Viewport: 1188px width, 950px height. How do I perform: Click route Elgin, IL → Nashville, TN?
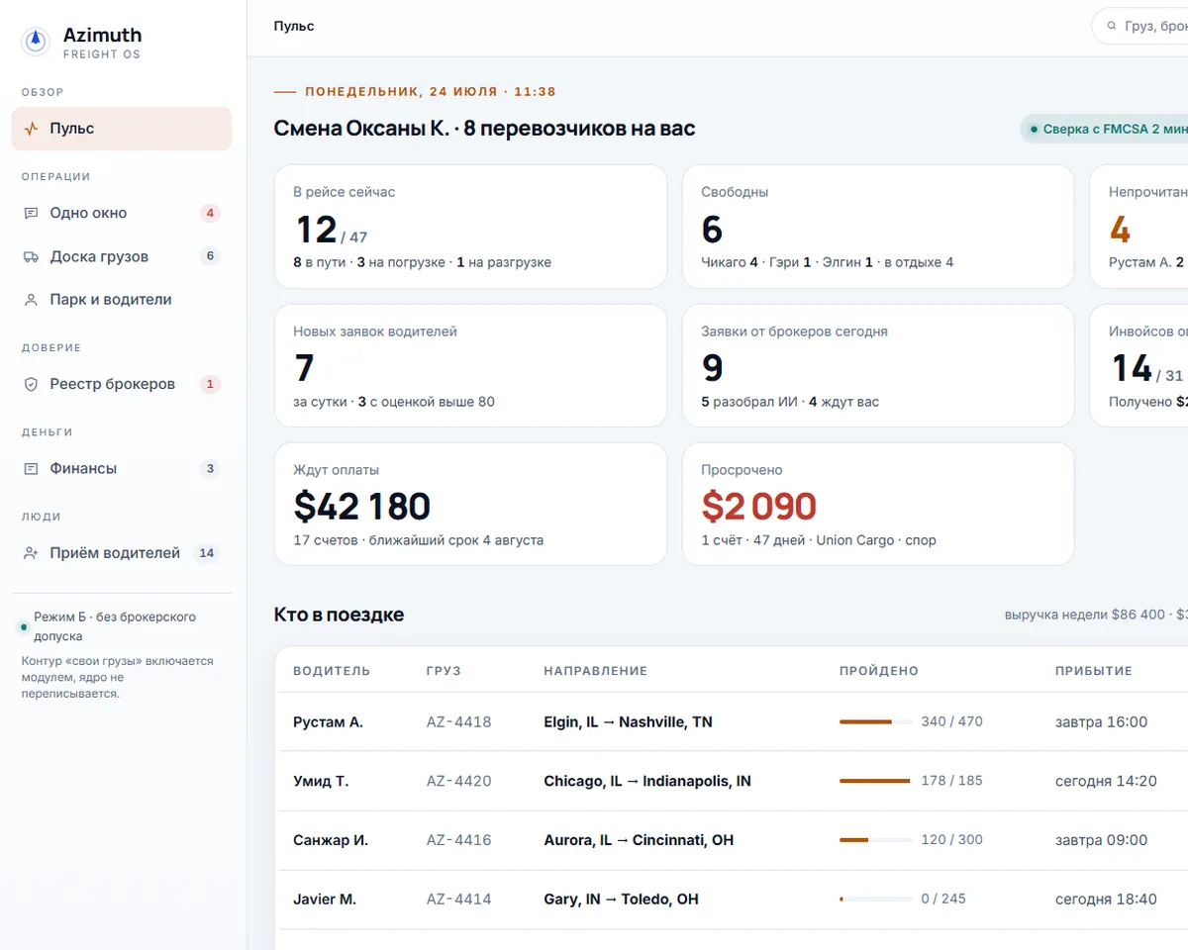(628, 722)
